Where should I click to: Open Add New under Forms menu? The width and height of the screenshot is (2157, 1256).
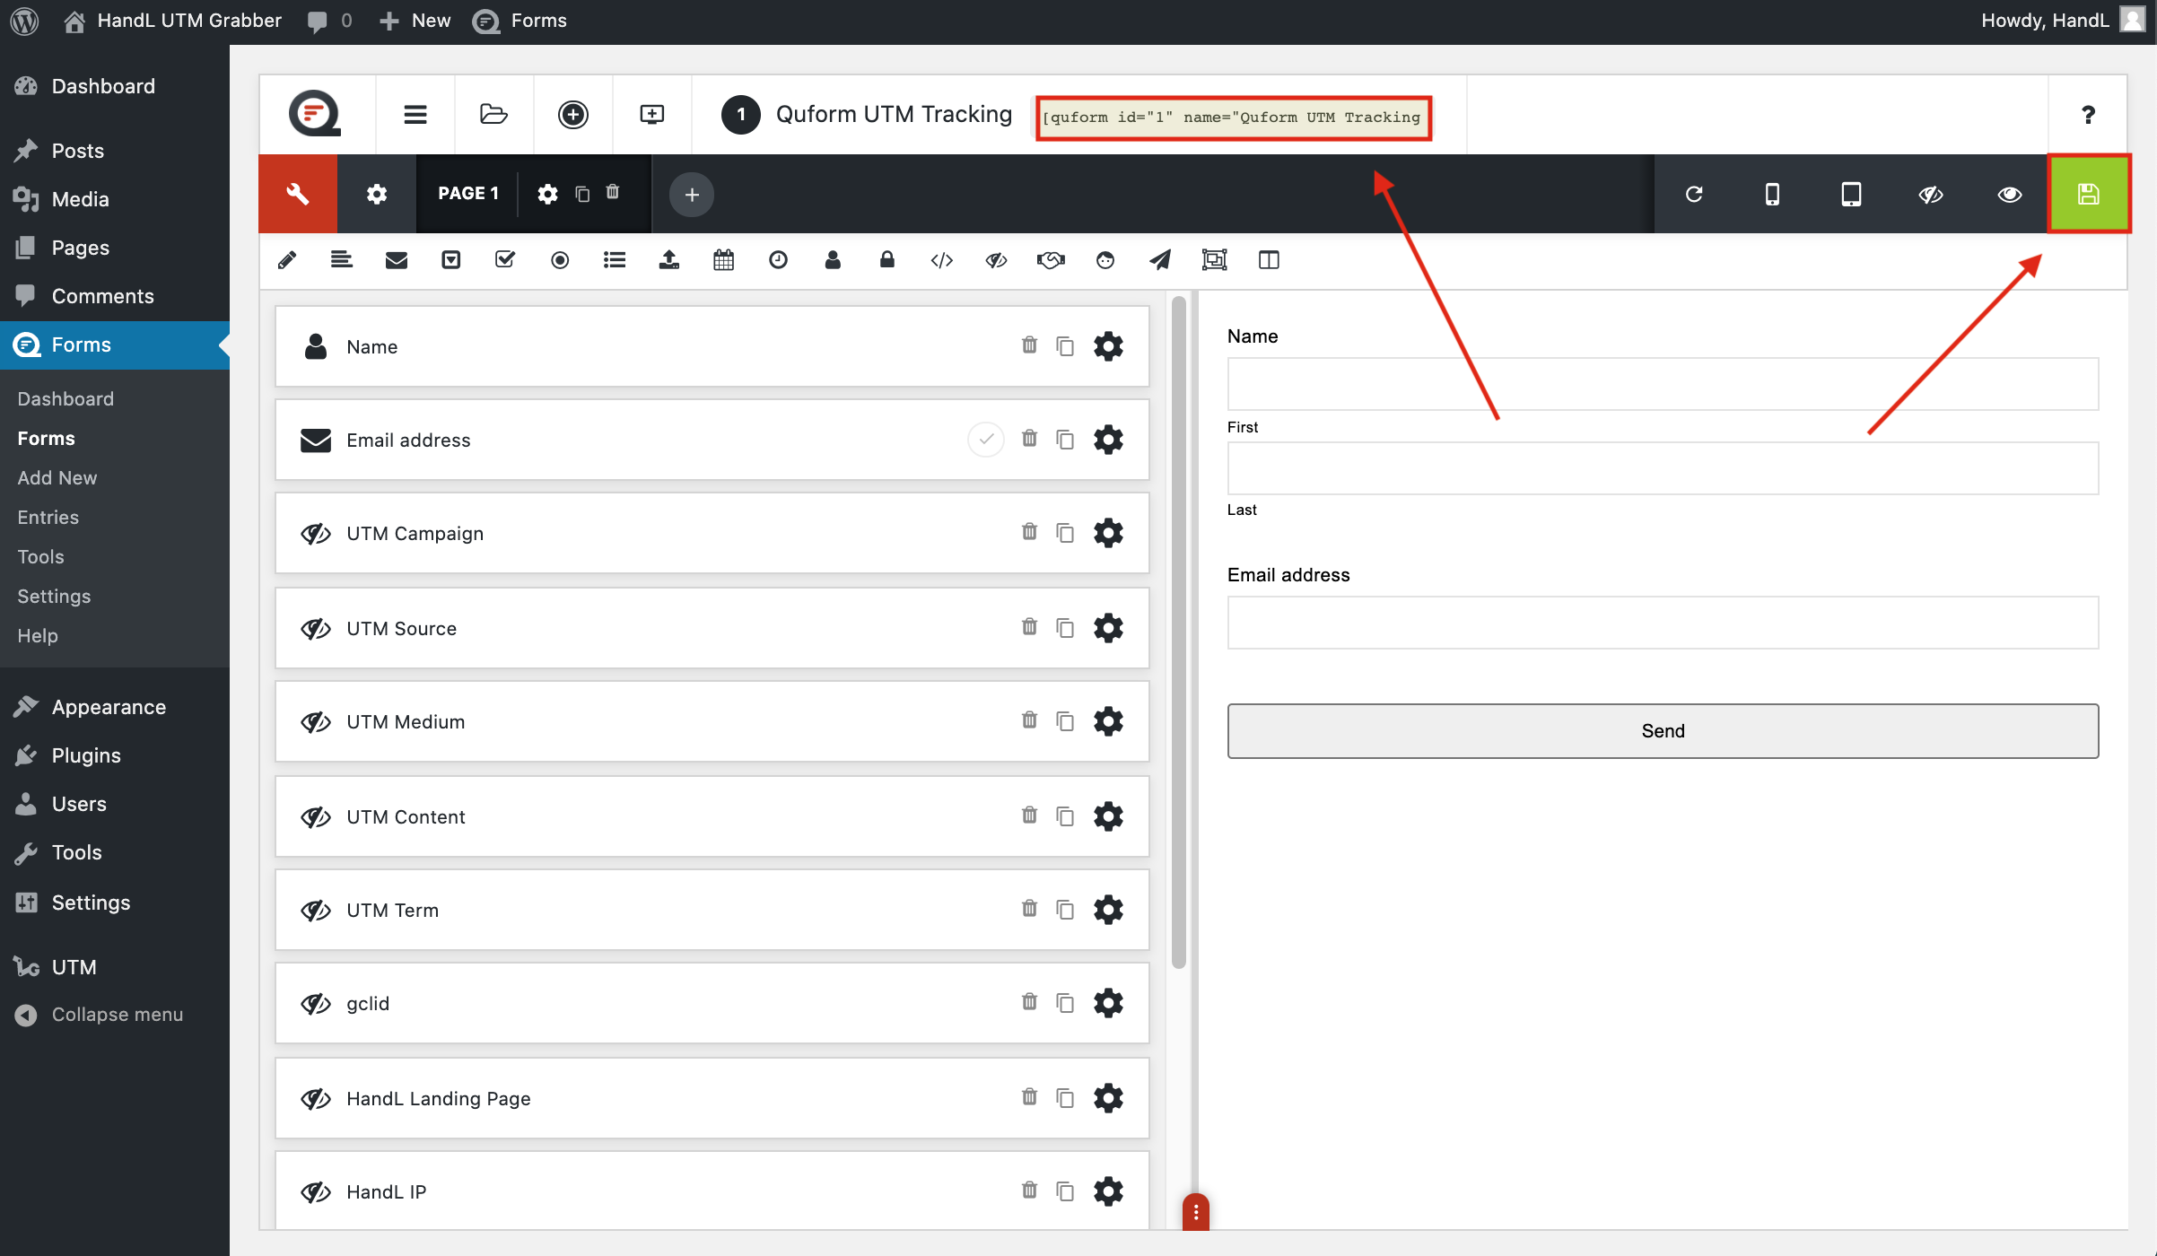(x=57, y=477)
